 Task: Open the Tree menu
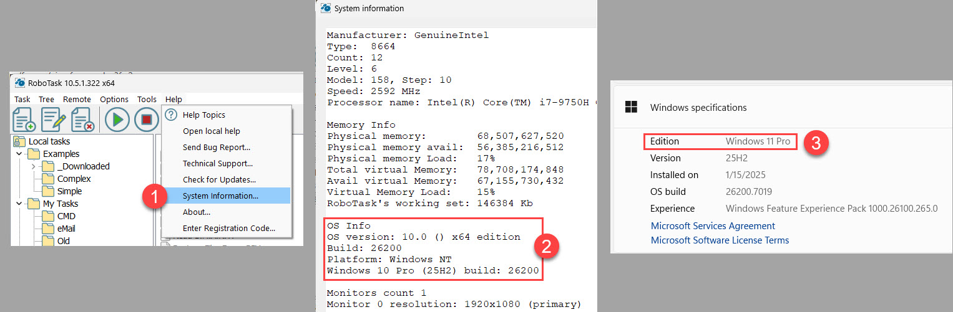[x=46, y=99]
